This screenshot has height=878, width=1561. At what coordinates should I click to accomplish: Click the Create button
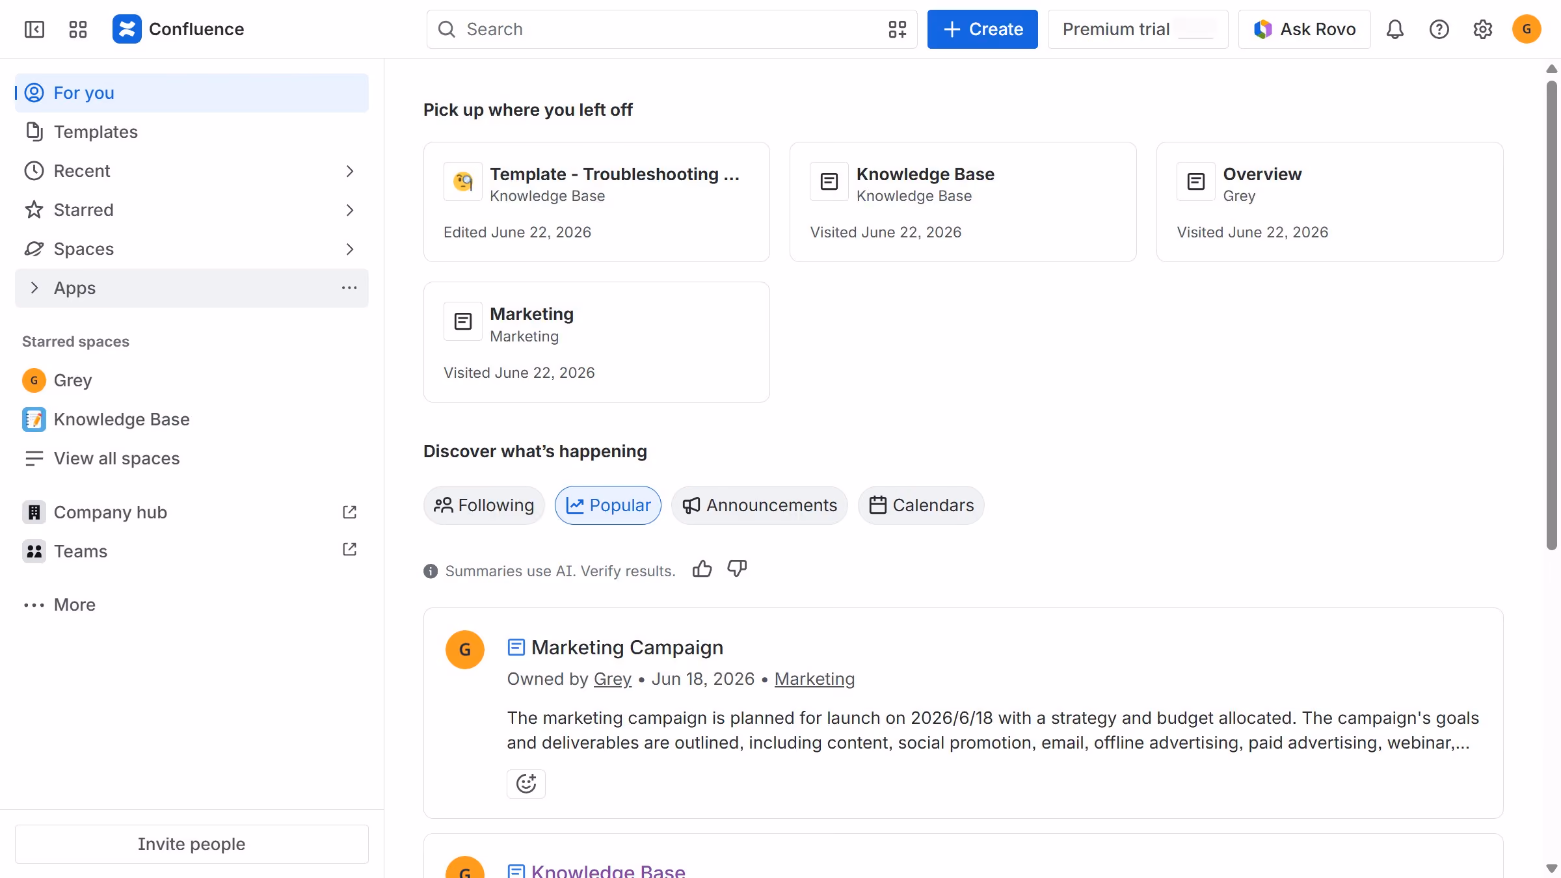click(983, 29)
